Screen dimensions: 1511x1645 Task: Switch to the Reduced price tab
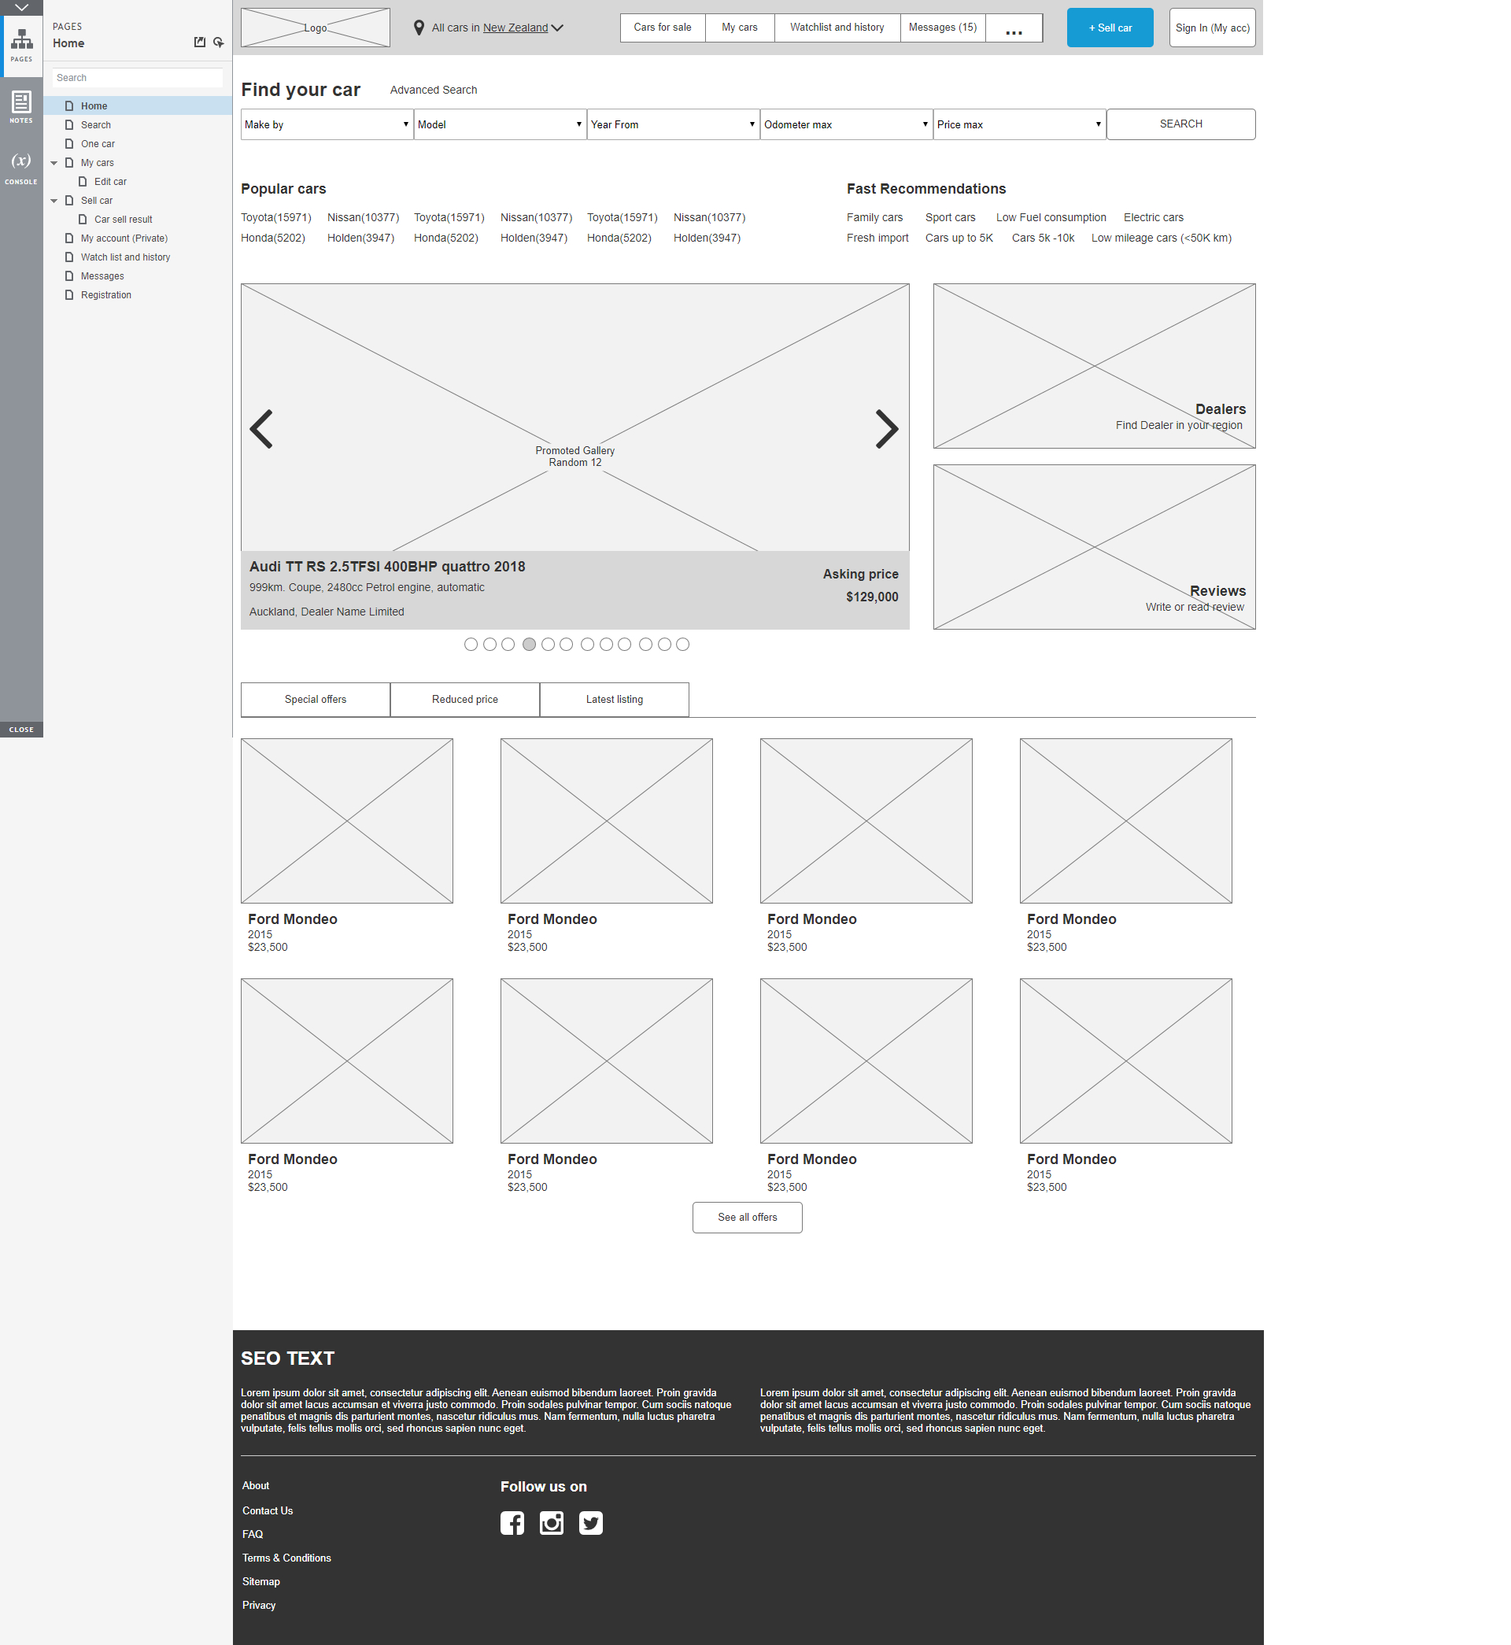coord(464,699)
